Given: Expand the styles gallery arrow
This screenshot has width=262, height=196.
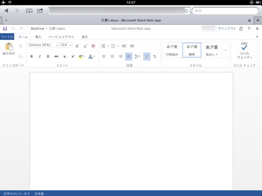Looking at the screenshot, I should (x=226, y=50).
